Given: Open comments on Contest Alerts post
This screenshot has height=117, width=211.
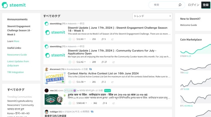Looking at the screenshot, I should pos(103,82).
